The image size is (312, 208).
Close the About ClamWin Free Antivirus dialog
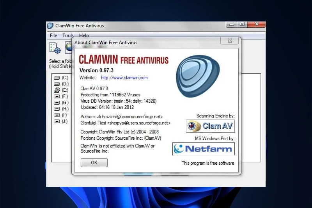tap(230, 41)
